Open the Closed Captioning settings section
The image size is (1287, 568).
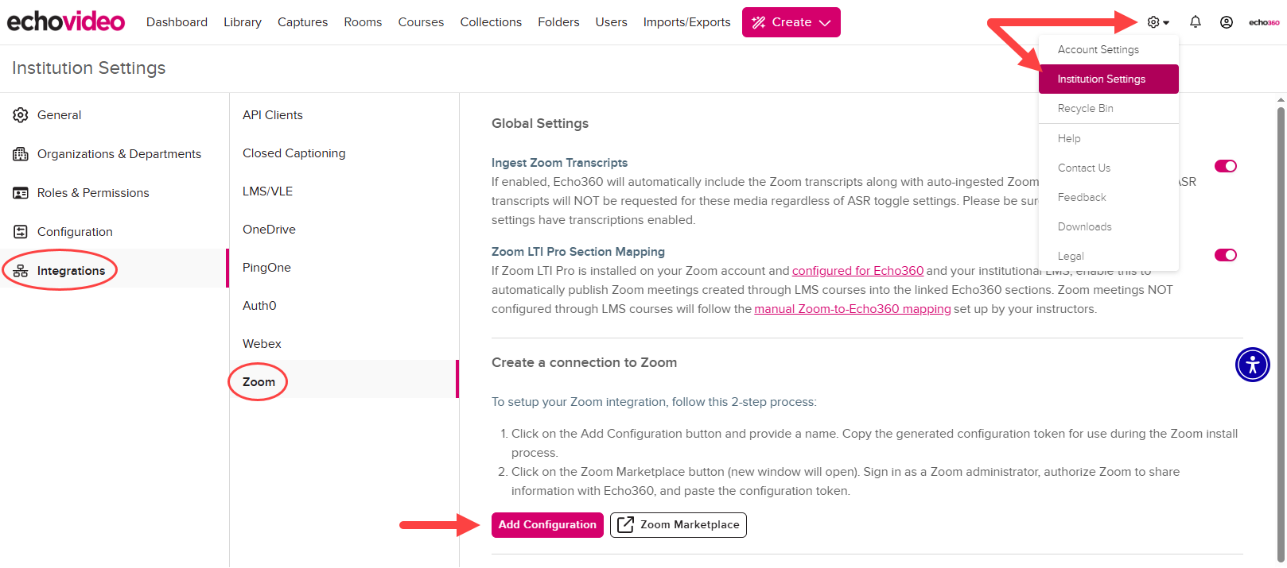(294, 153)
